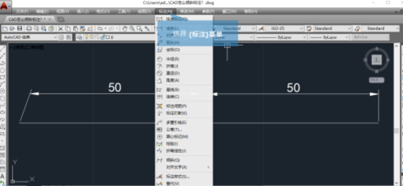403x186 pixels.
Task: Click the Copy icon in toolbar
Action: [x=68, y=28]
